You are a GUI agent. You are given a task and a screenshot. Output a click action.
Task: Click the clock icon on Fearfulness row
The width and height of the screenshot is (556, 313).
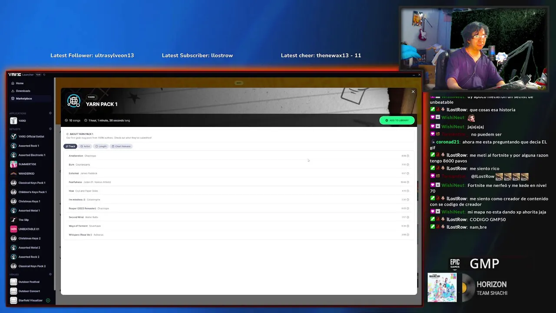pyautogui.click(x=408, y=182)
